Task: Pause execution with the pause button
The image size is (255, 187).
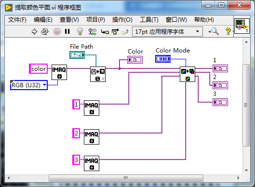Action: [x=67, y=31]
